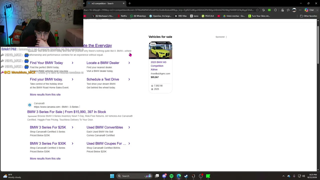The height and width of the screenshot is (180, 320).
Task: Click the 'Used BMW Coupes For ...' sitelink
Action: [106, 143]
